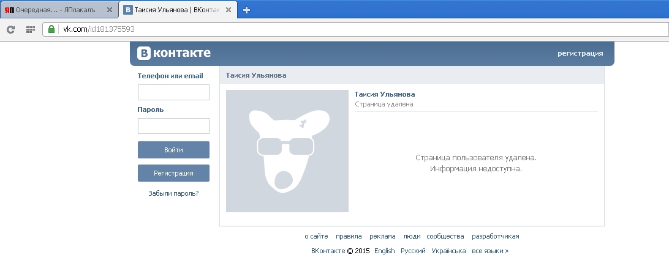Switch language to English
Image resolution: width=669 pixels, height=263 pixels.
(x=384, y=251)
